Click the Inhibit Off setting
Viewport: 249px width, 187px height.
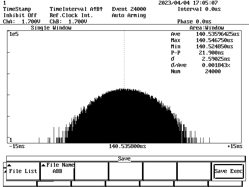tap(20, 15)
